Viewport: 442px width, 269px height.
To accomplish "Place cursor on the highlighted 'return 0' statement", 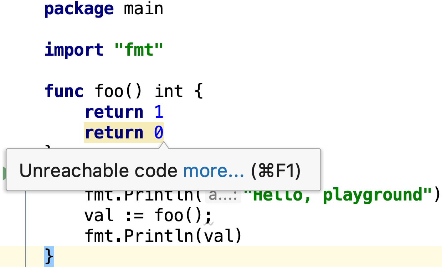I will click(123, 132).
